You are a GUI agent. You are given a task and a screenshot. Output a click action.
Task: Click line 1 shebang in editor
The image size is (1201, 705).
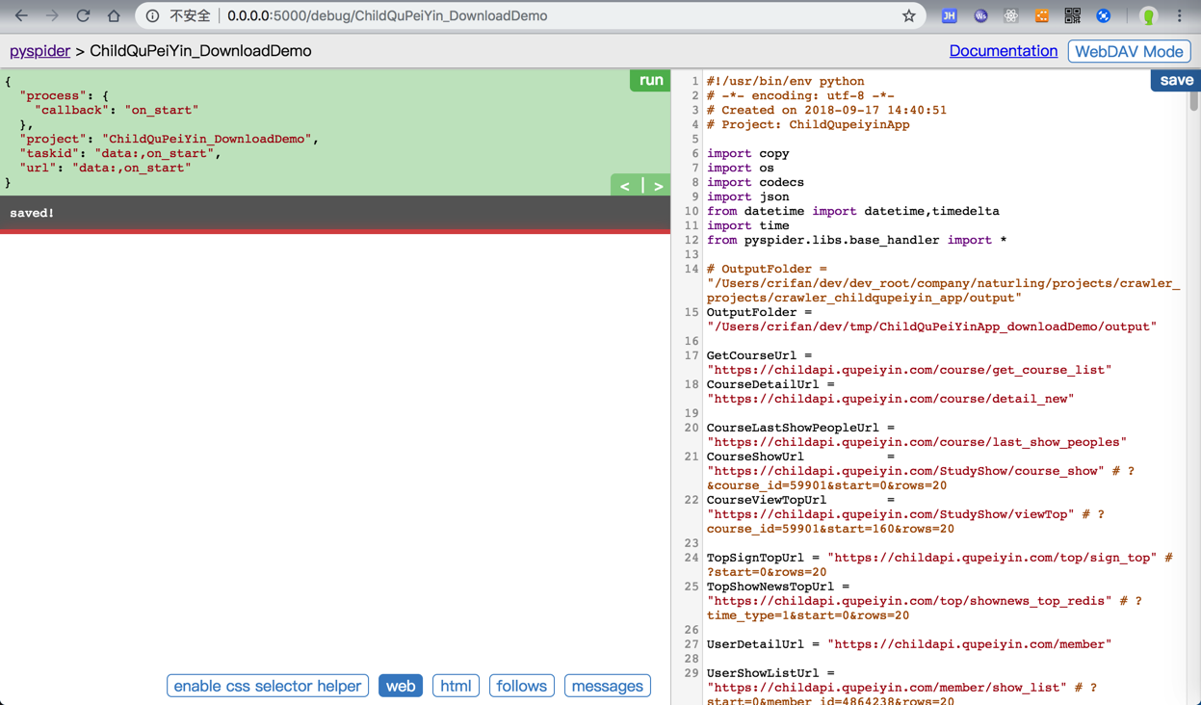[x=785, y=81]
